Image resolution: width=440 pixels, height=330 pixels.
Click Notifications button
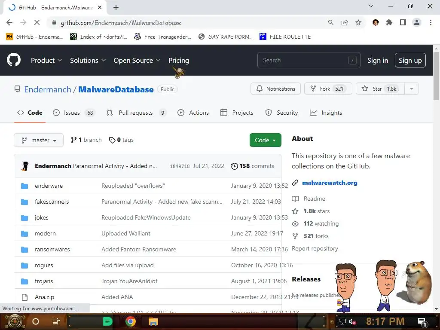coord(275,89)
